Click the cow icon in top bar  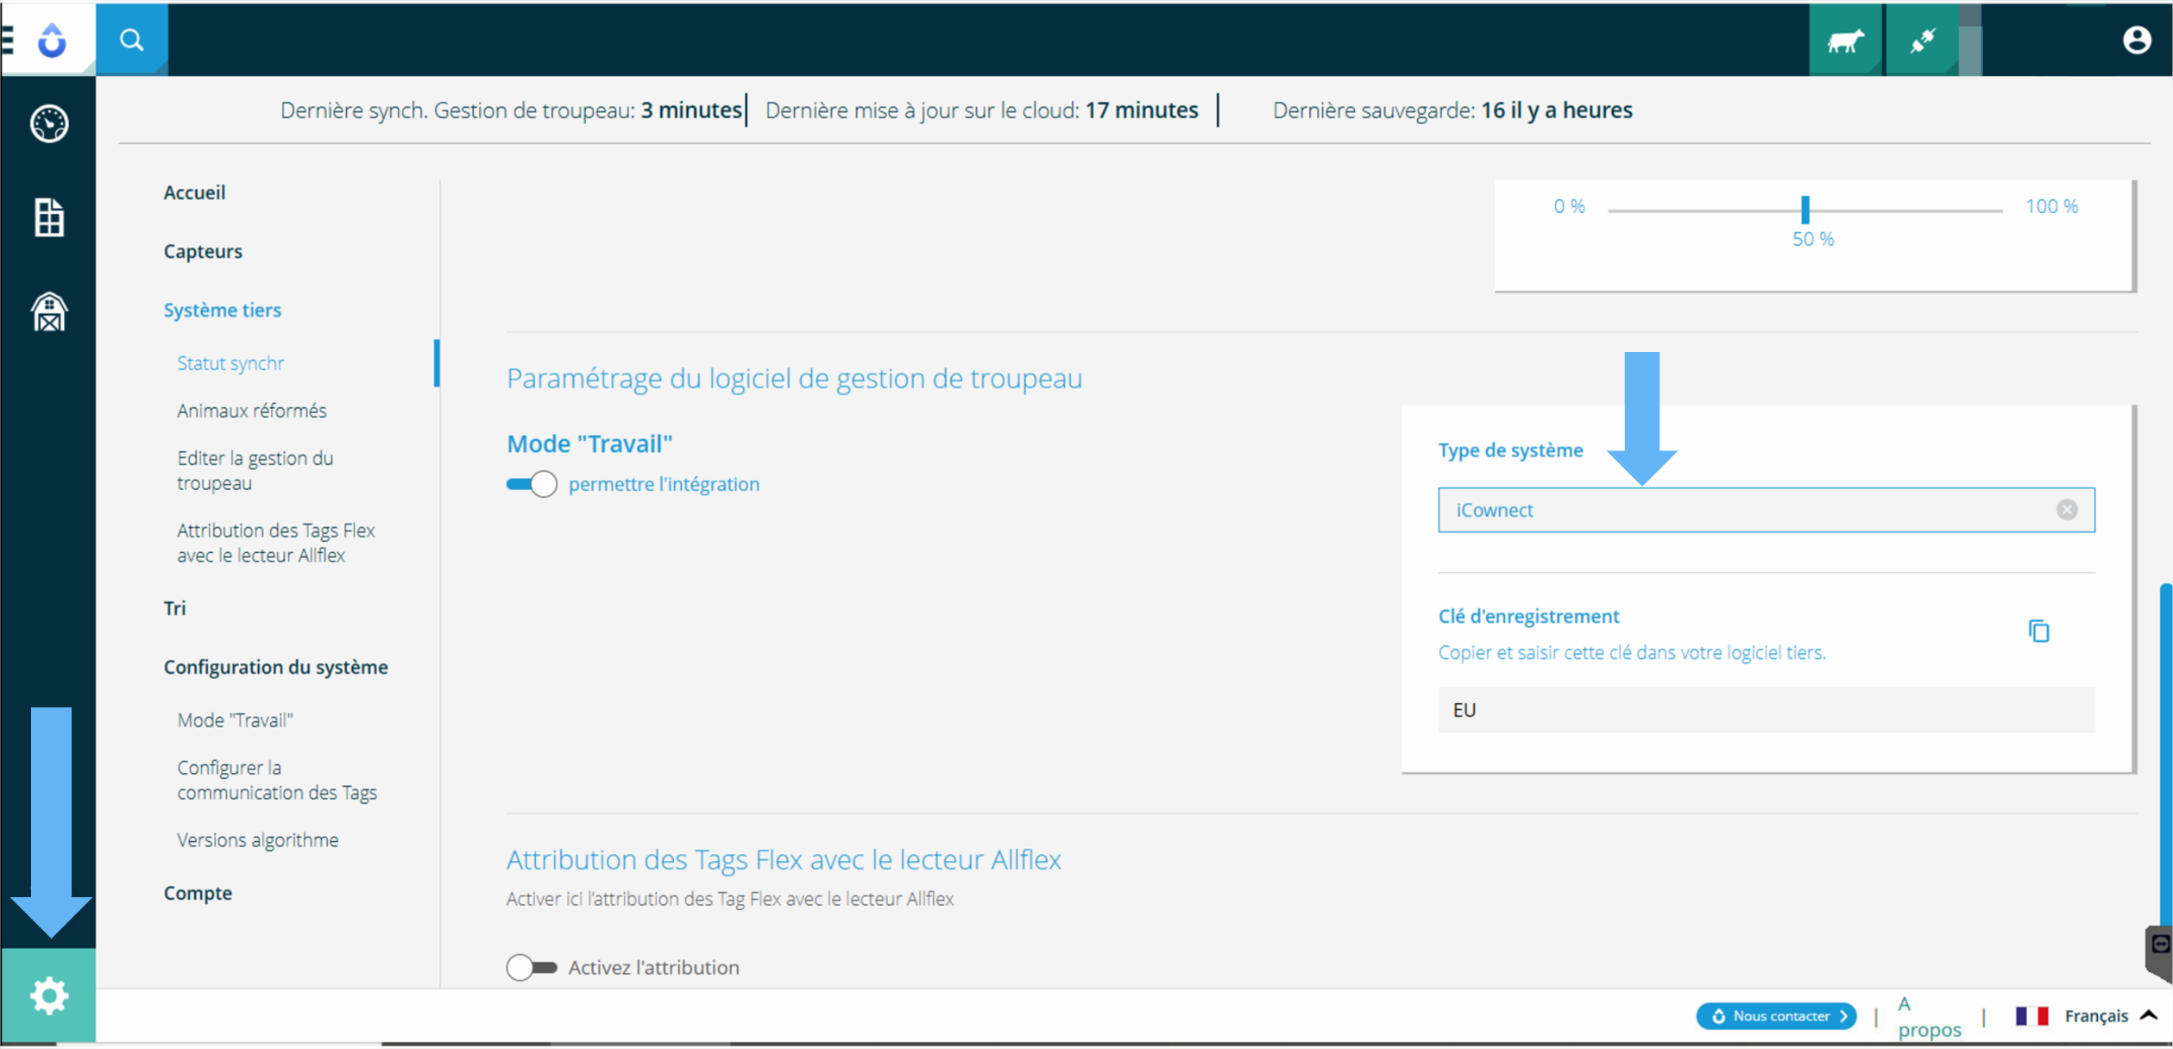pyautogui.click(x=1845, y=40)
